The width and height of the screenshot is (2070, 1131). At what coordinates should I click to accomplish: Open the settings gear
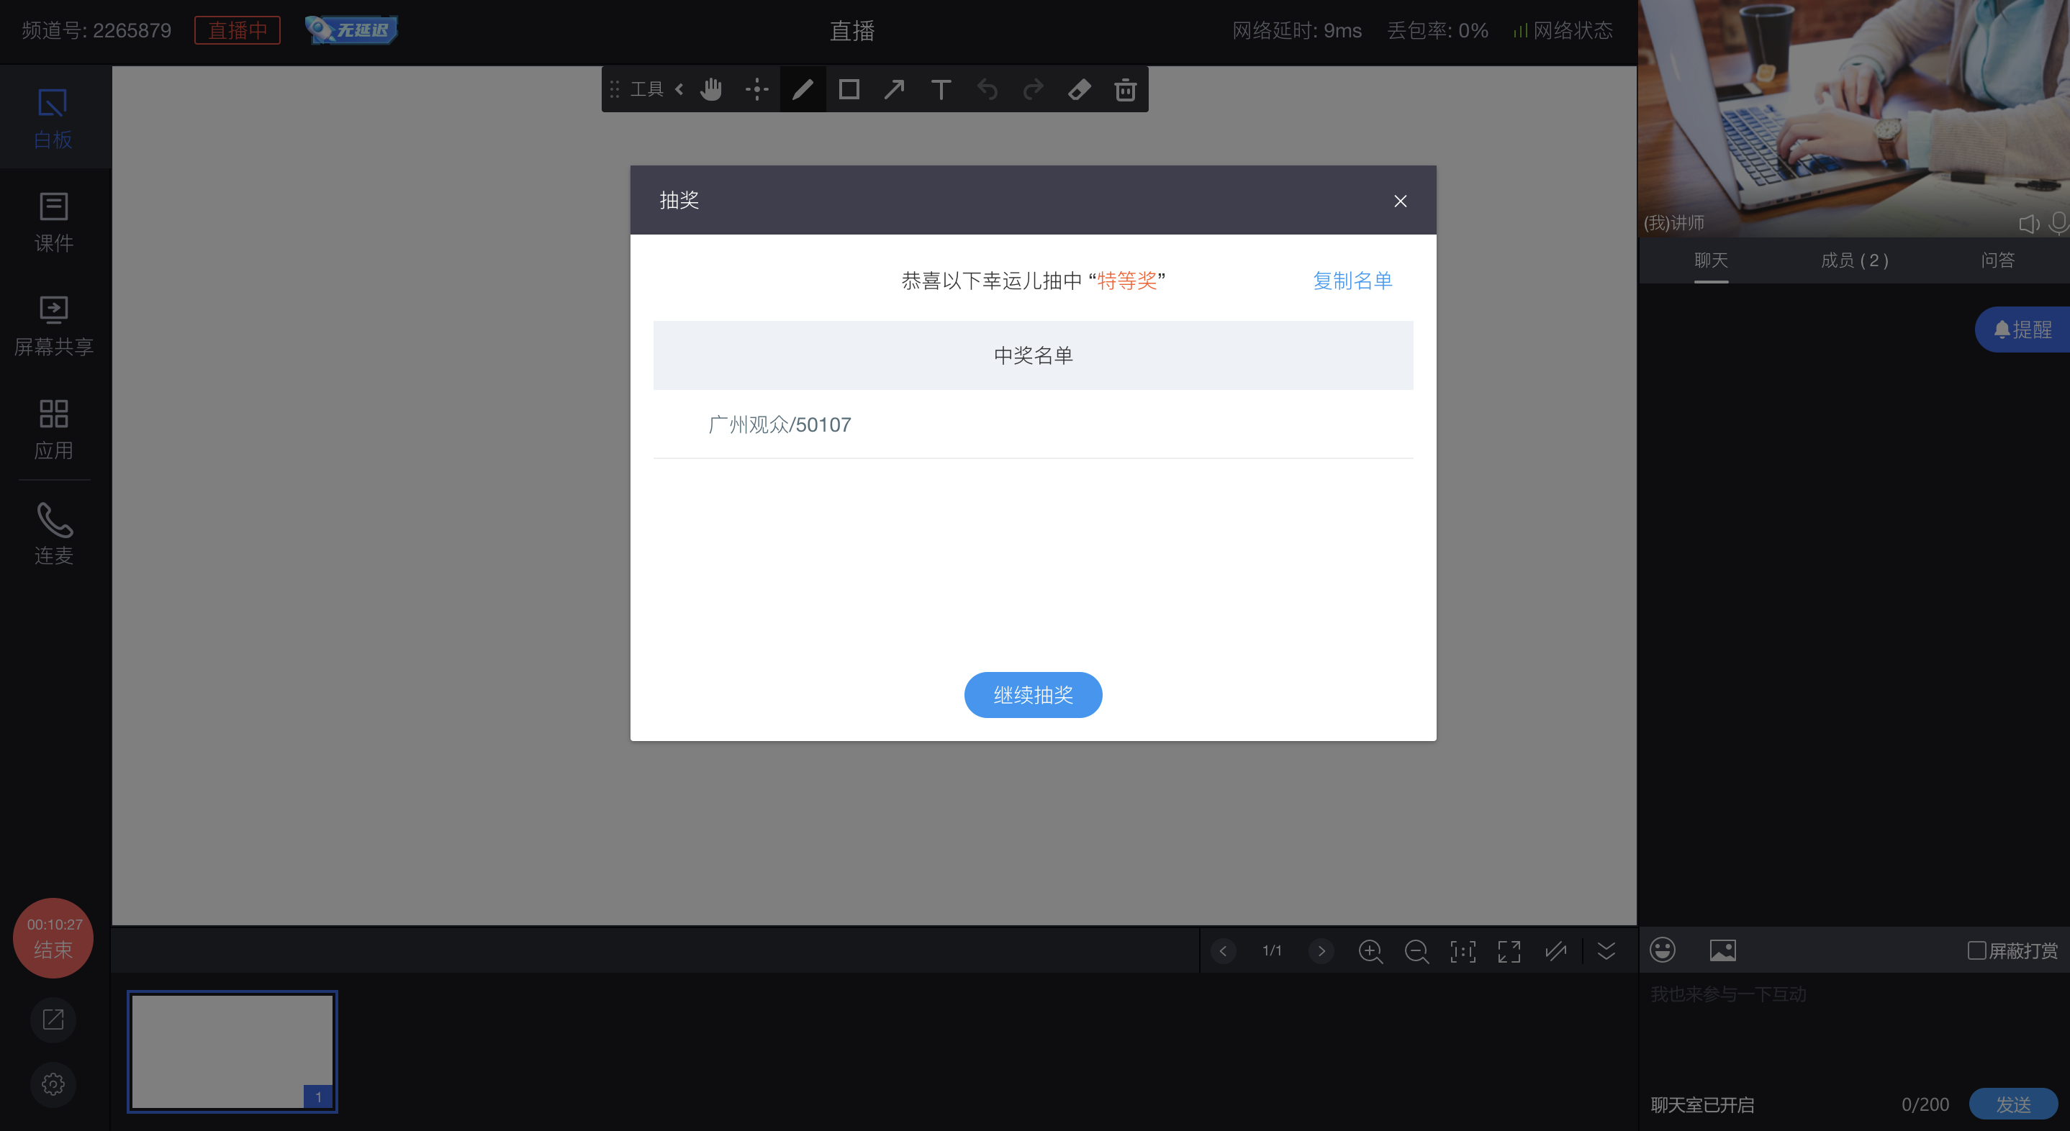pyautogui.click(x=53, y=1084)
